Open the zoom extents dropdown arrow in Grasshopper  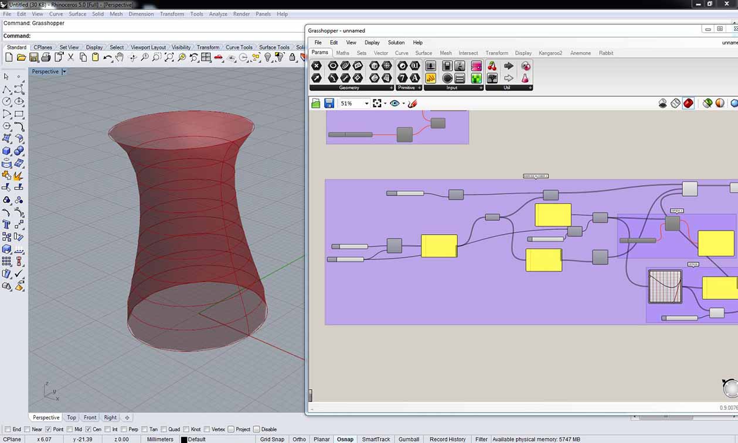(x=385, y=104)
